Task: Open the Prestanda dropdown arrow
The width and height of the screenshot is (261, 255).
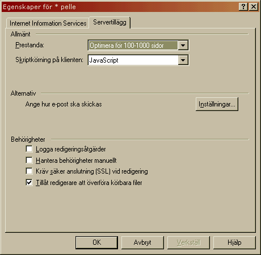Action: tap(183, 46)
